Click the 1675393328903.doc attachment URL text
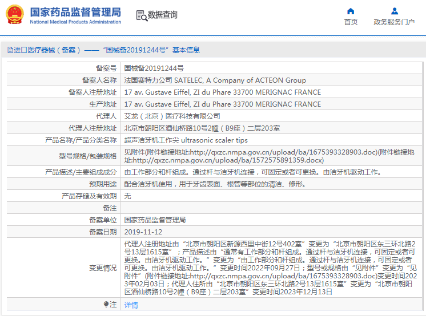This screenshot has height=316, width=426. click(284, 152)
